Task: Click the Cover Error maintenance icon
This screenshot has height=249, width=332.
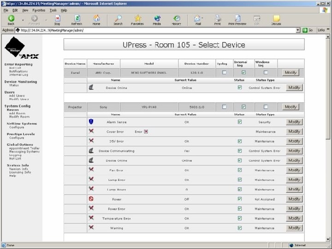Action: [91, 131]
